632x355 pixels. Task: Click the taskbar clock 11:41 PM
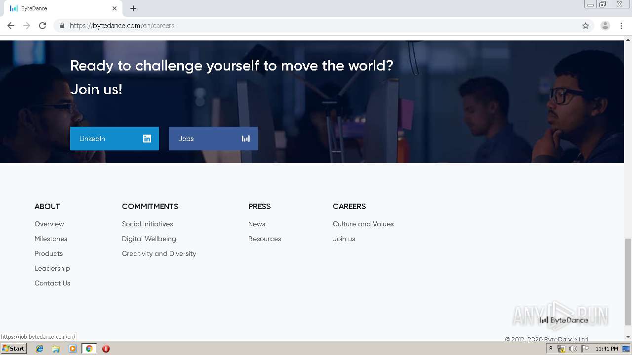pos(607,349)
